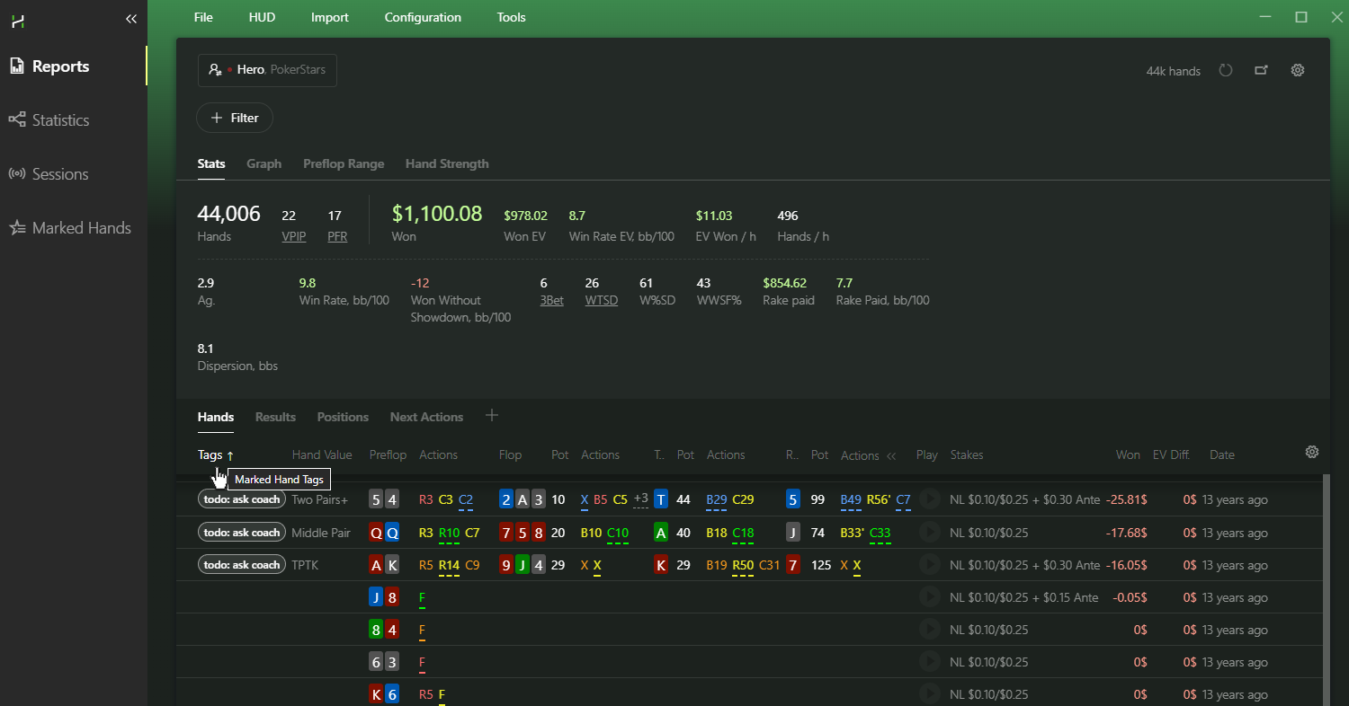
Task: Play the Two Pairs+ hand replay
Action: point(929,499)
